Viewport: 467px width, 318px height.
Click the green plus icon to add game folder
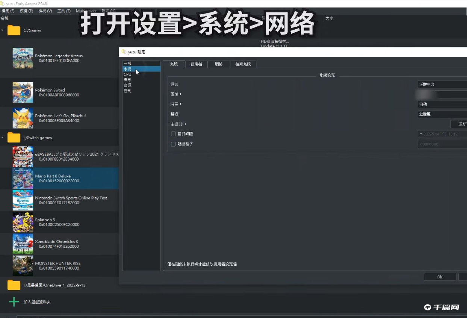[14, 301]
